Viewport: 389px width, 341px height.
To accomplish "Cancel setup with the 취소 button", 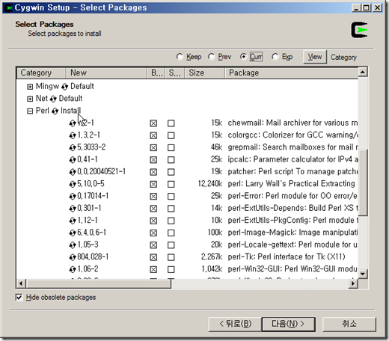I will click(349, 324).
